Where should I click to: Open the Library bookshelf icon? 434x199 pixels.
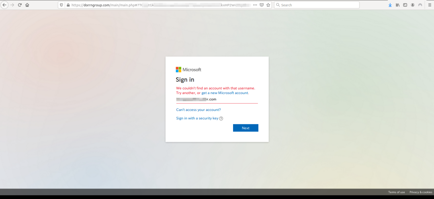coord(398,5)
